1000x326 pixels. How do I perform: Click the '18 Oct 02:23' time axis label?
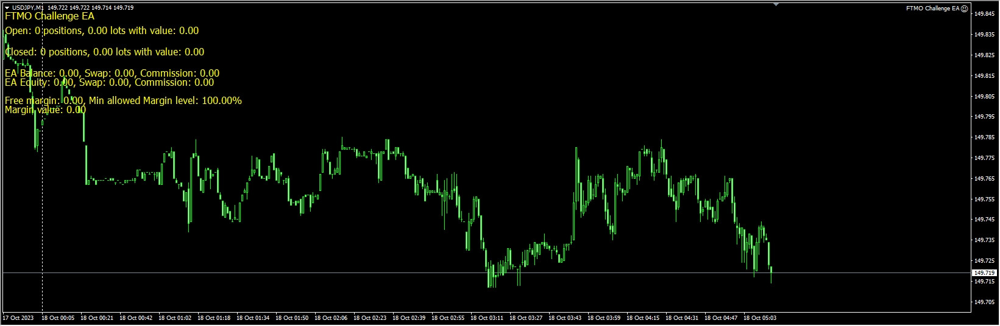click(370, 318)
